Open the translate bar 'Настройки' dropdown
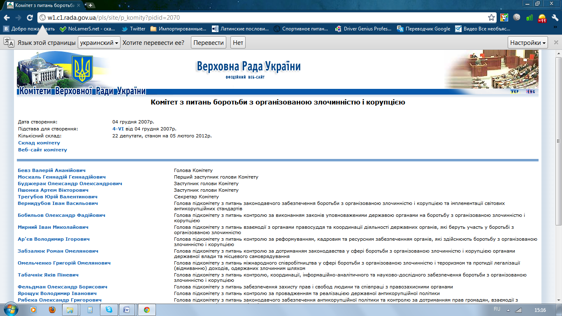 tap(528, 42)
